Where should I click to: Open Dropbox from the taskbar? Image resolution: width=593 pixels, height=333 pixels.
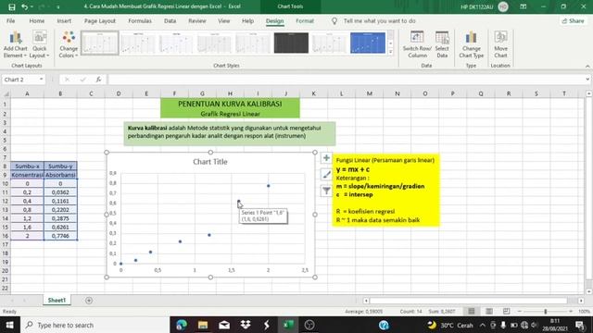pos(246,325)
